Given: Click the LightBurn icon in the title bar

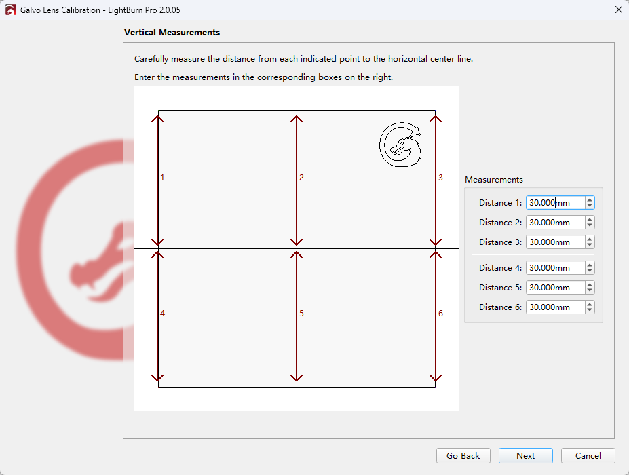Looking at the screenshot, I should point(10,10).
